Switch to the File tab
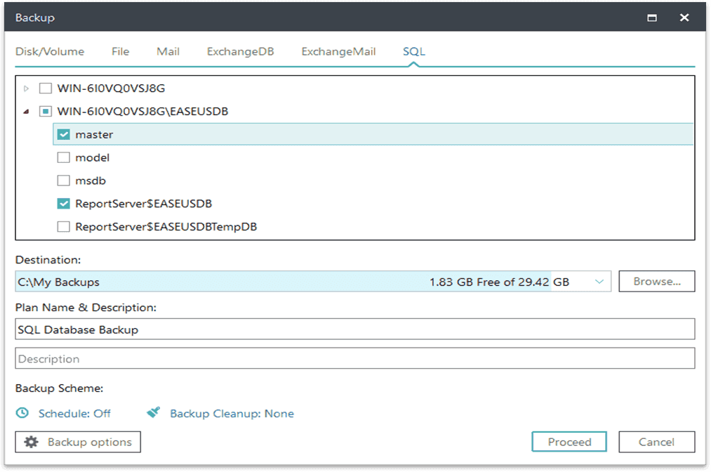The width and height of the screenshot is (711, 472). (121, 52)
